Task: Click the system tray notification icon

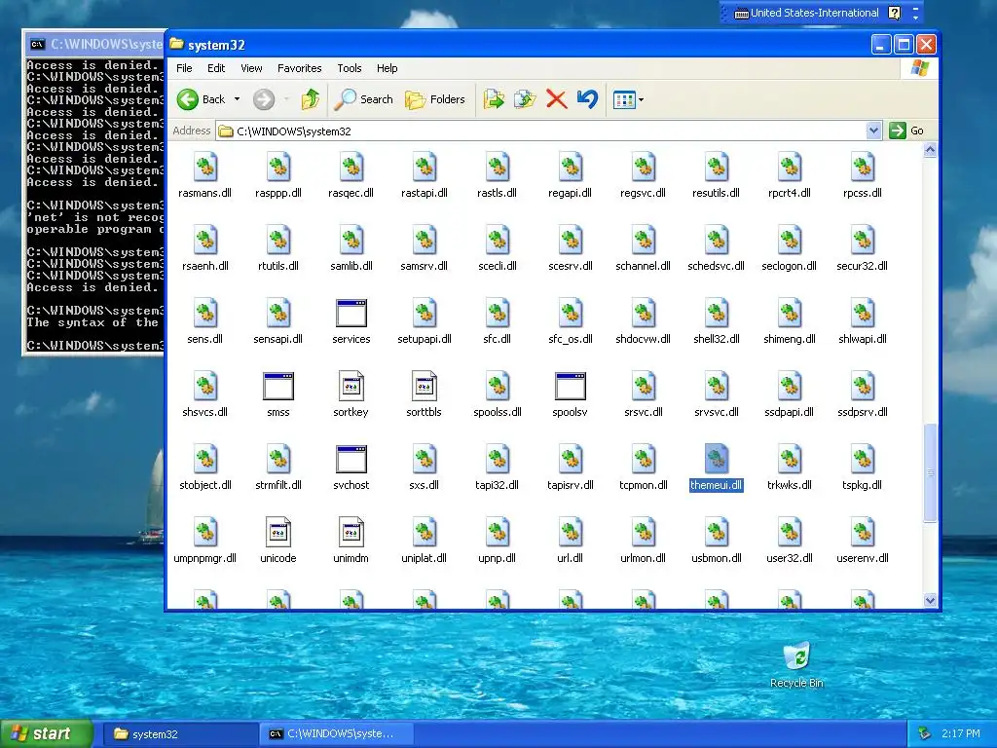Action: tap(925, 734)
